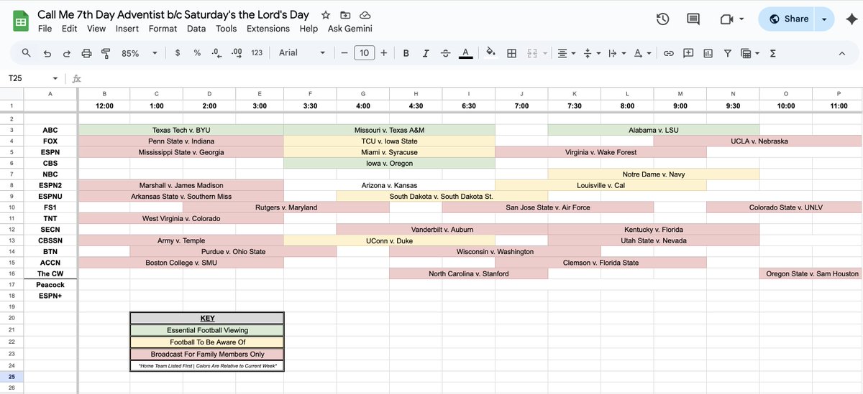Toggle strikethrough formatting
This screenshot has width=863, height=394.
[445, 53]
